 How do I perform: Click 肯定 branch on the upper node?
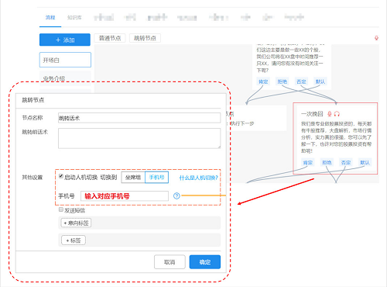[263, 81]
